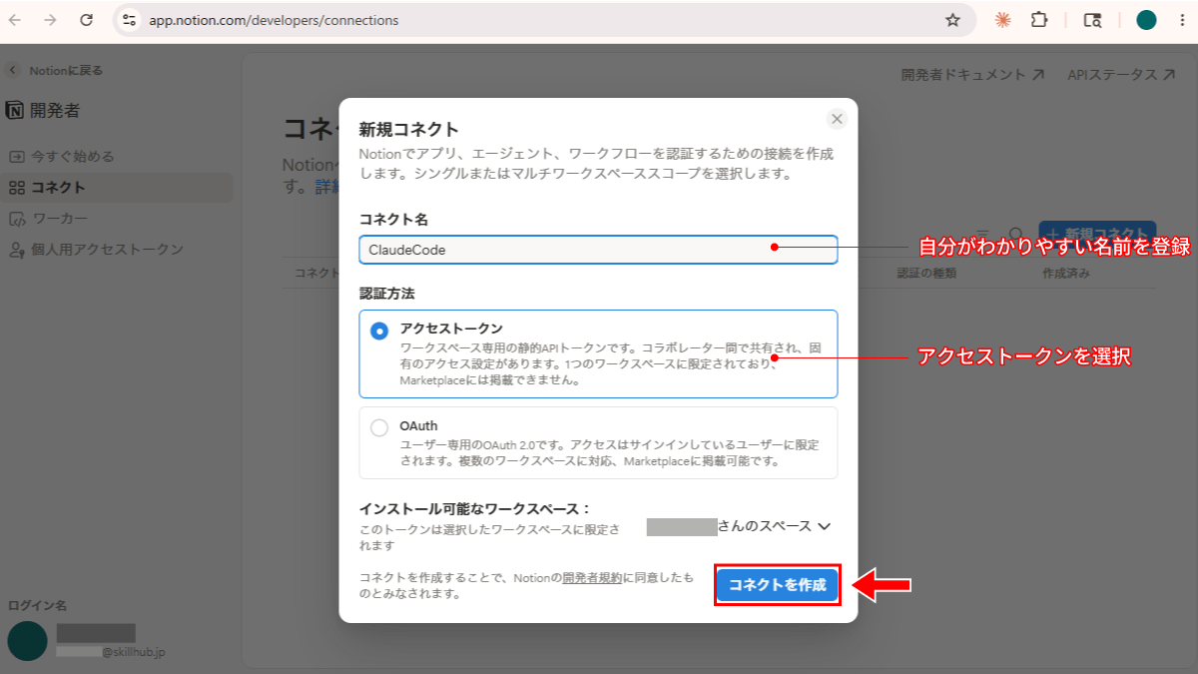Open the 開発者ドキュメント external link

pos(972,75)
